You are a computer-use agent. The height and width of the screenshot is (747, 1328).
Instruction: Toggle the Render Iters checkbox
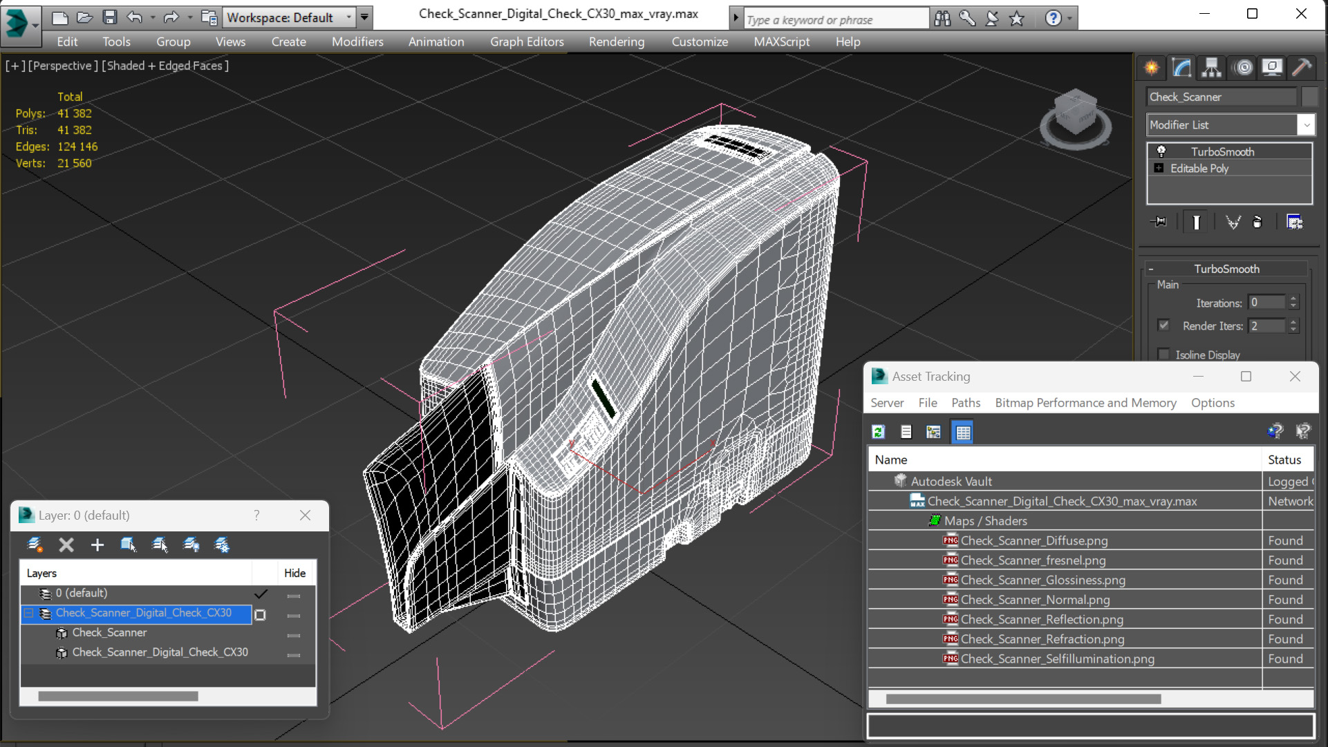coord(1164,325)
